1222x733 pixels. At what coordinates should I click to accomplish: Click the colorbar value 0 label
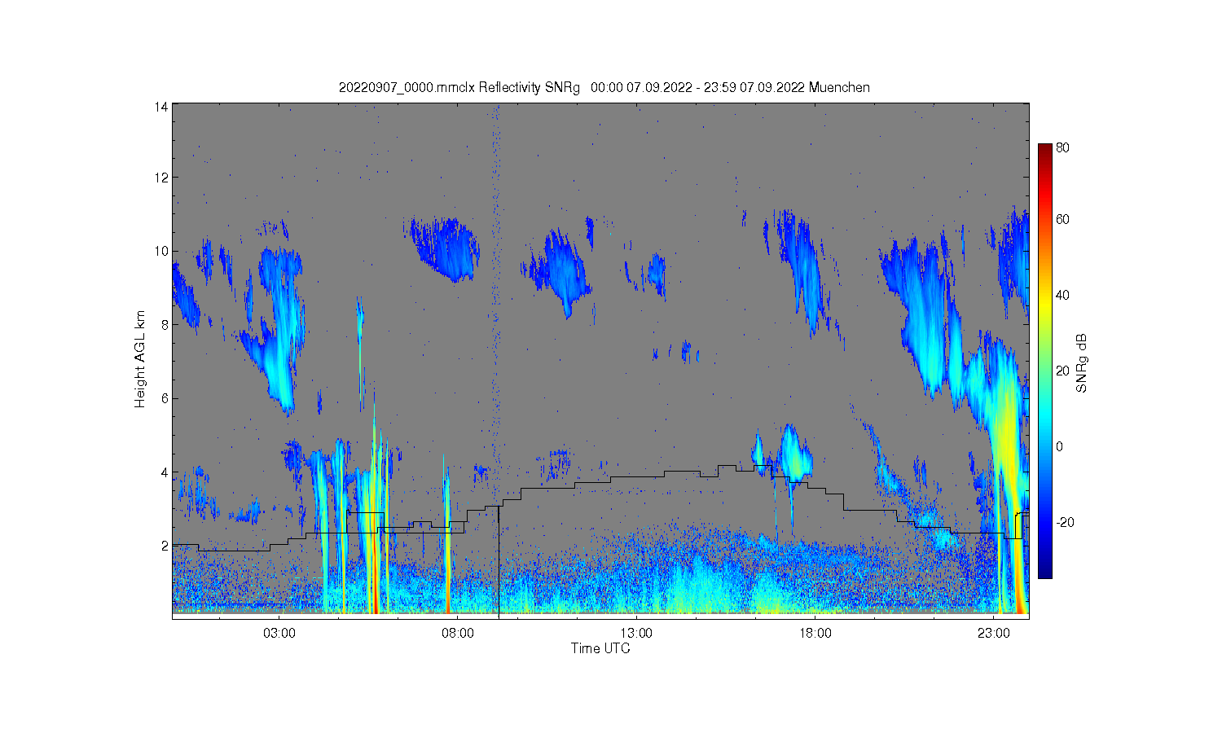[1059, 446]
